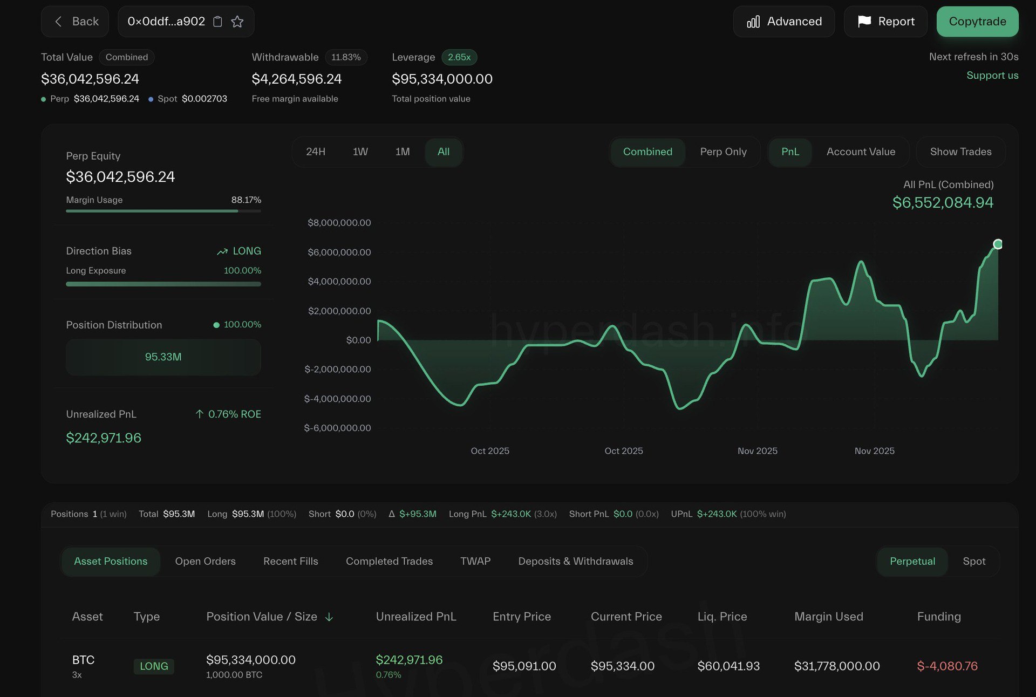Image resolution: width=1036 pixels, height=697 pixels.
Task: Switch chart to Account Value
Action: point(861,152)
